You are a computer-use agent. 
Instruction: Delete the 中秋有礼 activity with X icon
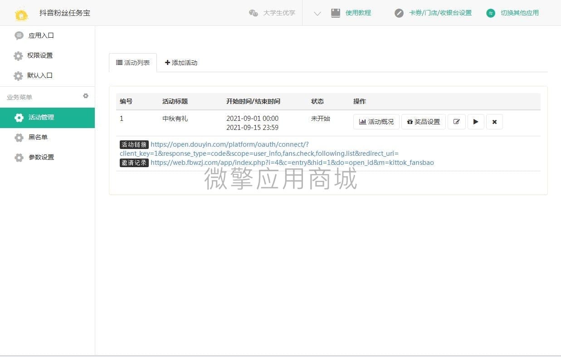[494, 122]
